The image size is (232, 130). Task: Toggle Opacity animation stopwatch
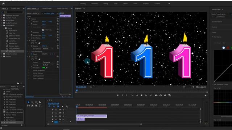point(32,46)
